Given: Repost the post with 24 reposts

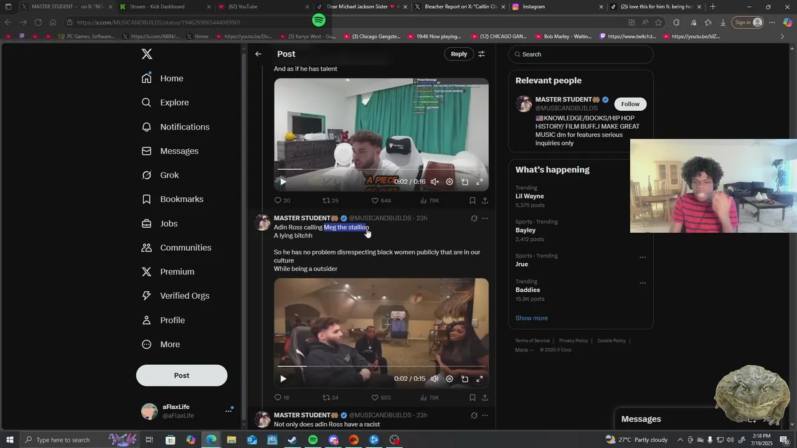Looking at the screenshot, I should tap(331, 398).
